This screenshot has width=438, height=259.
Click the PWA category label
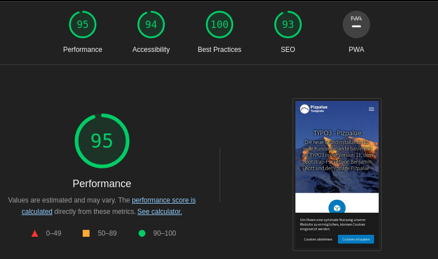(356, 50)
